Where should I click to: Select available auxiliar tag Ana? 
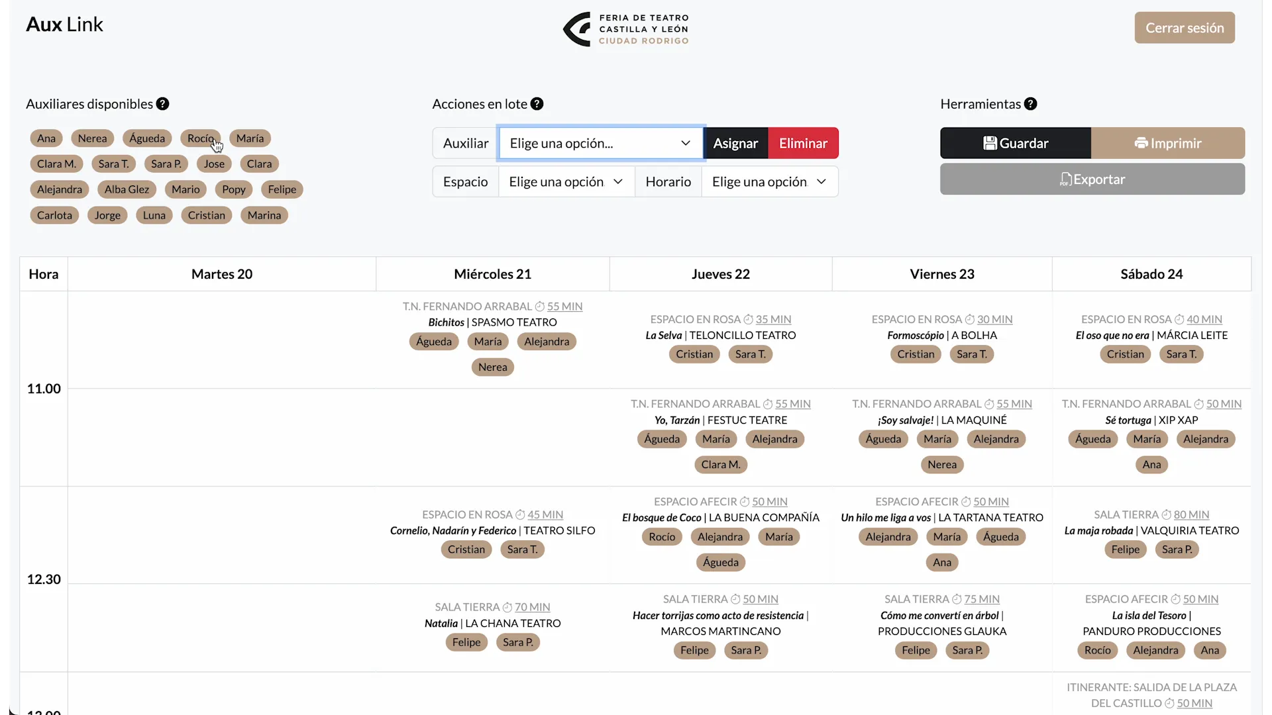(46, 138)
